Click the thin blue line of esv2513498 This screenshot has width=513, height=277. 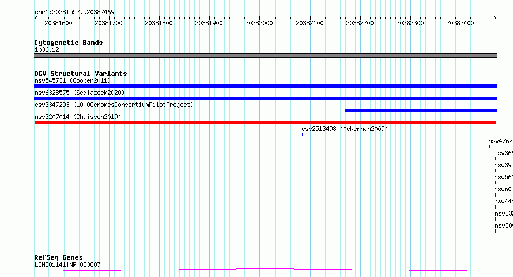tap(399, 134)
